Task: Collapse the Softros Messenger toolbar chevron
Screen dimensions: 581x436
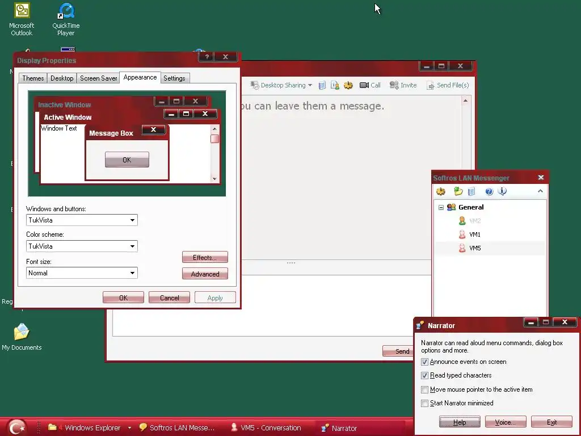Action: (x=540, y=191)
